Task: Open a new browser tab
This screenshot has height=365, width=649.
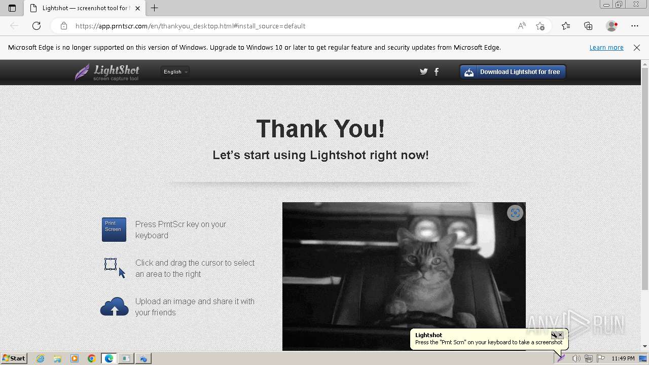Action: point(155,8)
